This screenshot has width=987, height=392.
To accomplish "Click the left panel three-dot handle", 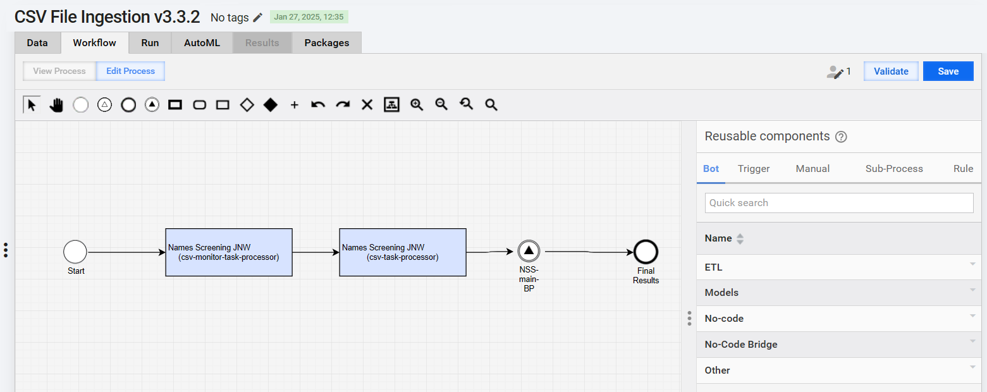I will [6, 250].
